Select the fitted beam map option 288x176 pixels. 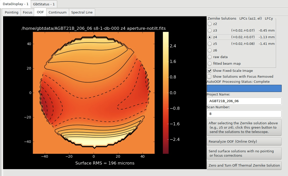click(210, 64)
